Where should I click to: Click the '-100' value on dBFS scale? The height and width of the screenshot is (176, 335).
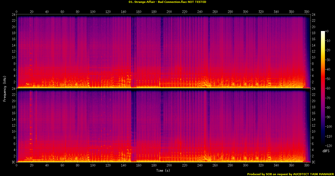click(328, 126)
